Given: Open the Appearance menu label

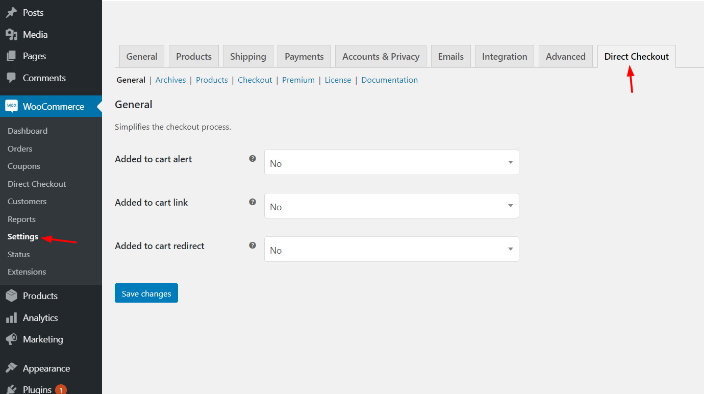Looking at the screenshot, I should [x=46, y=368].
